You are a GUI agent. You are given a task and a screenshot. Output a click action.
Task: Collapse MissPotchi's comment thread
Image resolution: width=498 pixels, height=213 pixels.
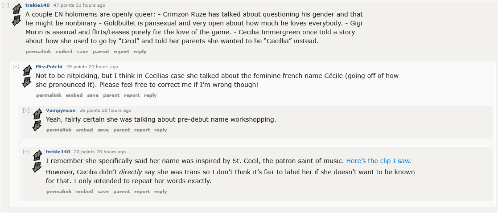pyautogui.click(x=16, y=67)
